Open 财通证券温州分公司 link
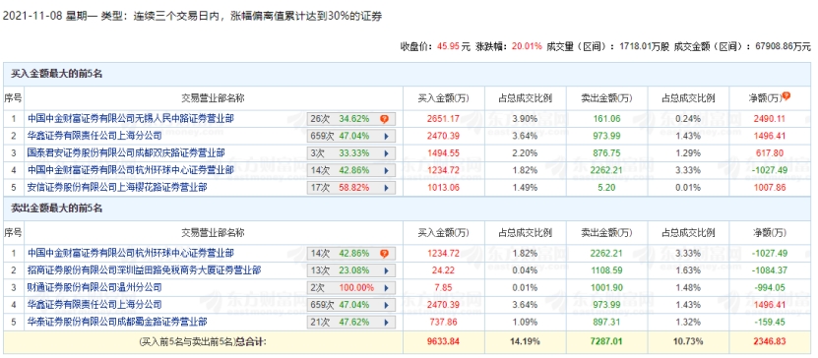This screenshot has height=358, width=818. [x=94, y=287]
